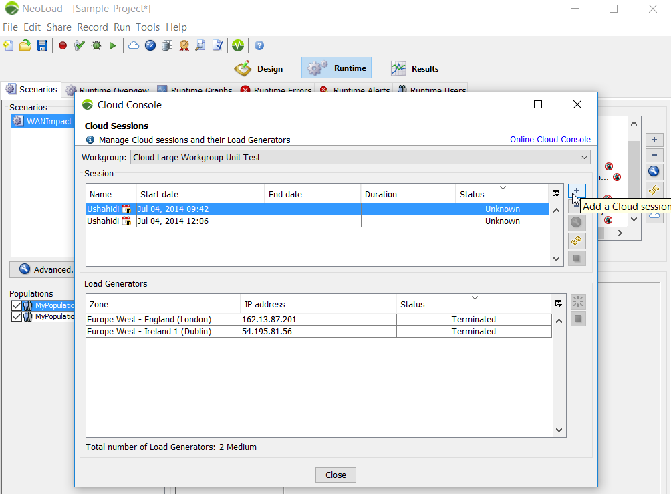Image resolution: width=671 pixels, height=494 pixels.
Task: Open the Workgroup dropdown
Action: [x=360, y=158]
